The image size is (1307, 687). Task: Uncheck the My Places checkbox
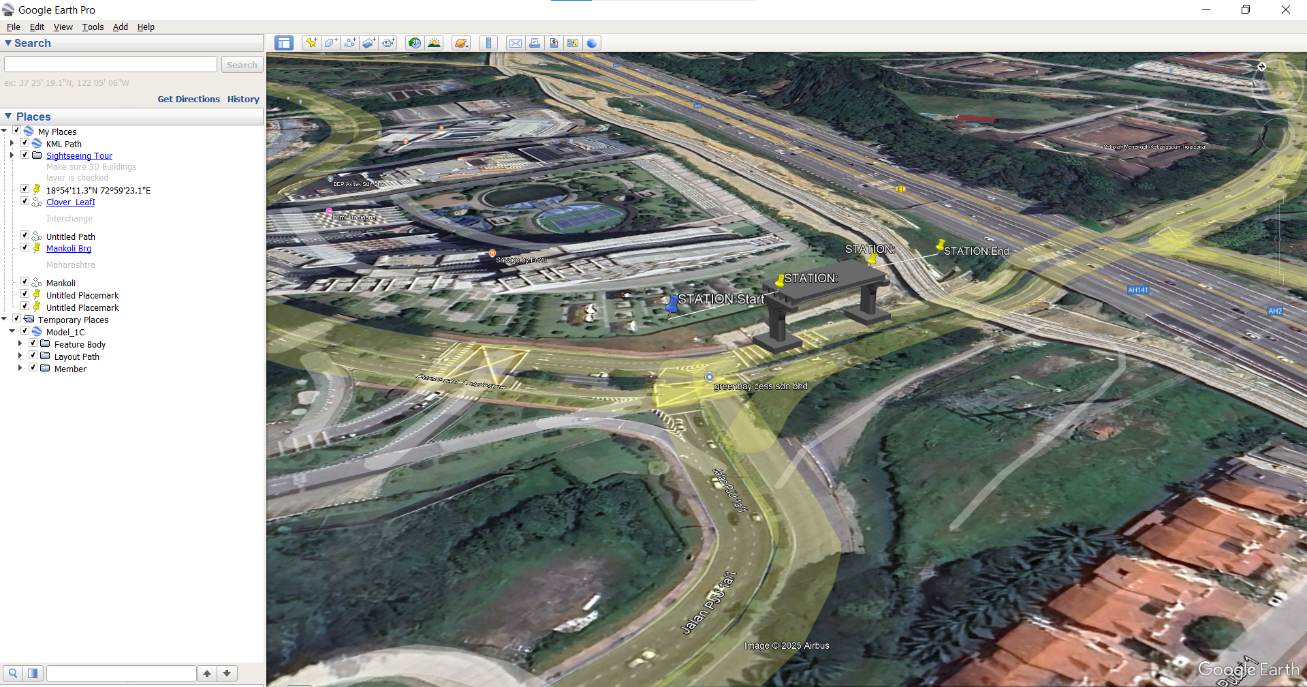(x=16, y=130)
